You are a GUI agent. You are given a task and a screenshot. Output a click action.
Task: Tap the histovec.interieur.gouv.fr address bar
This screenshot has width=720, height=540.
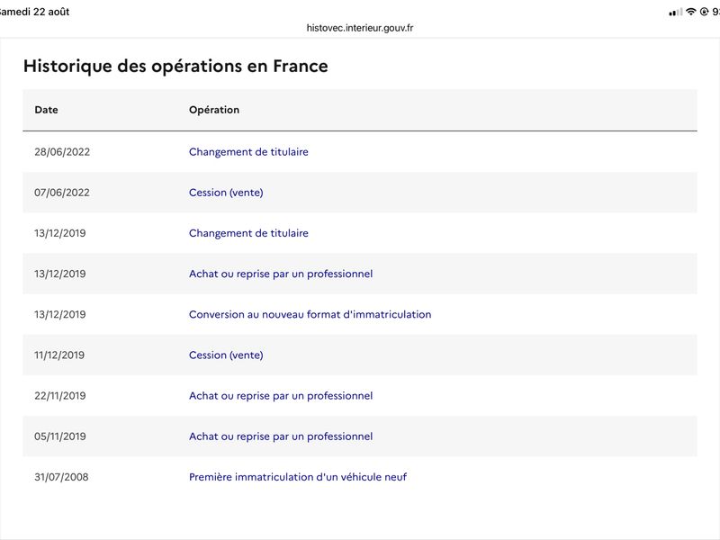pyautogui.click(x=359, y=28)
